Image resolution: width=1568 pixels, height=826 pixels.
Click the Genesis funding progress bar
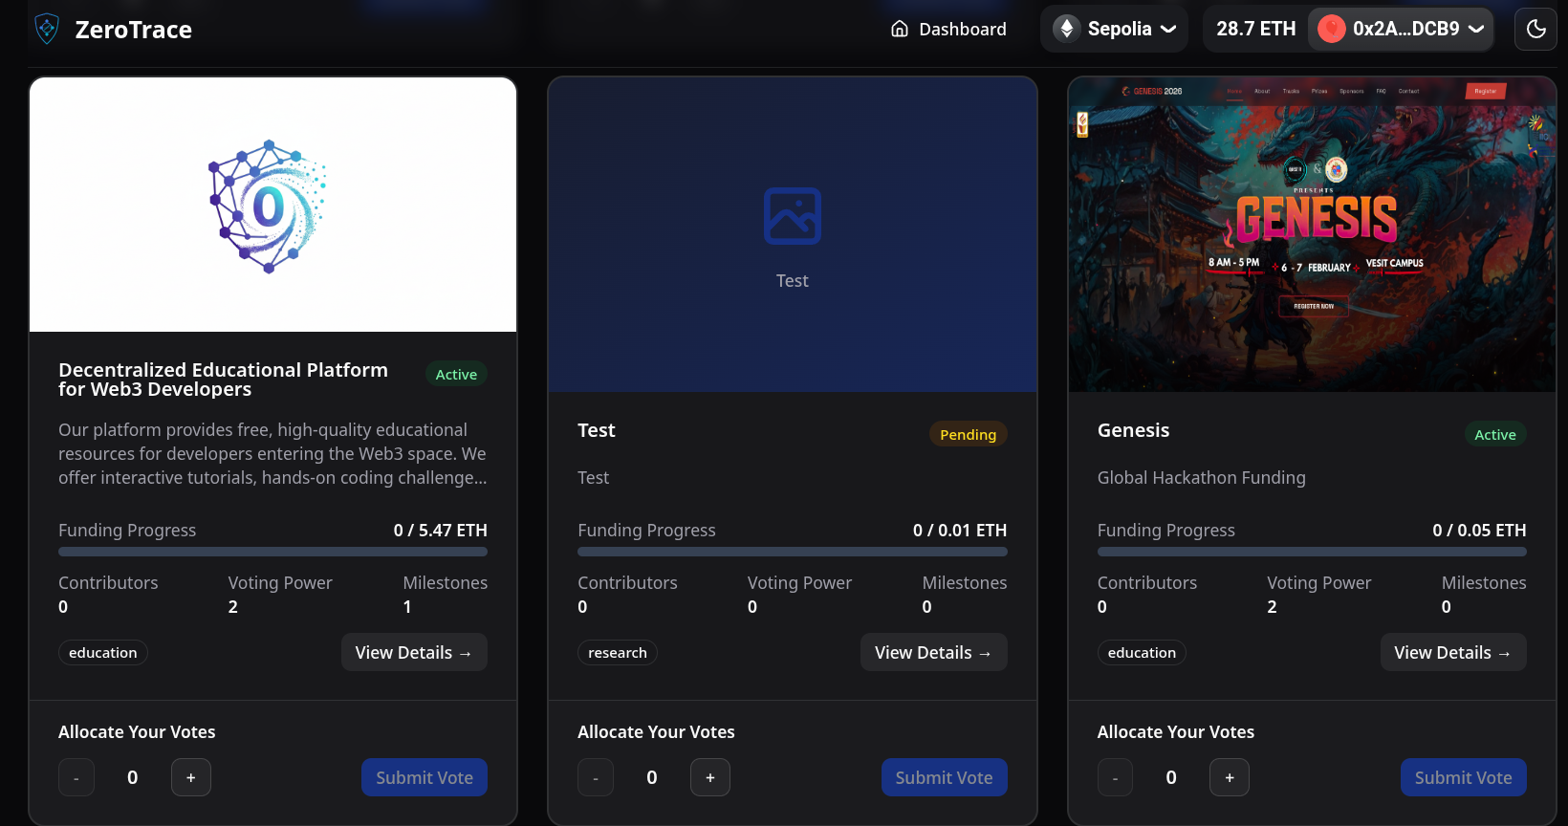point(1312,552)
